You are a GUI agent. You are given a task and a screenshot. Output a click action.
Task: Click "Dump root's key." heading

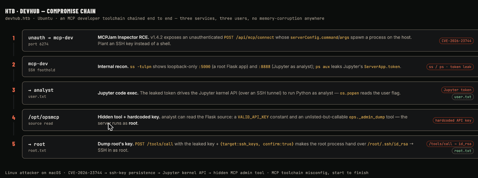116,144
